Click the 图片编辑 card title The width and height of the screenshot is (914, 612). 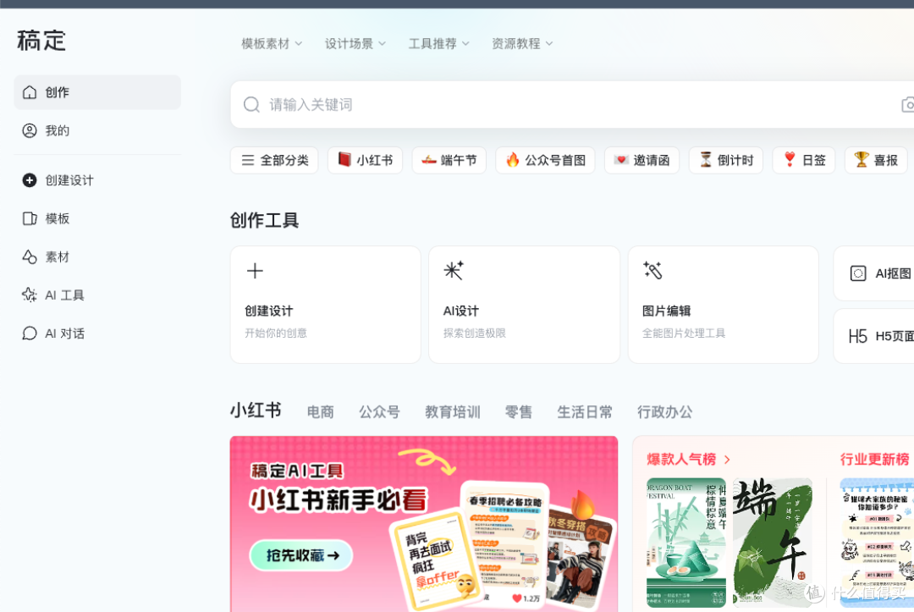(x=666, y=311)
